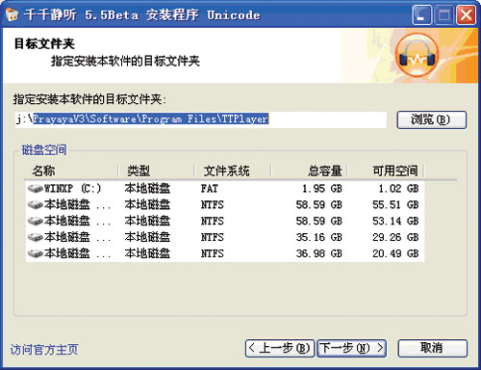Close the installer window
481x370 pixels.
pos(466,14)
